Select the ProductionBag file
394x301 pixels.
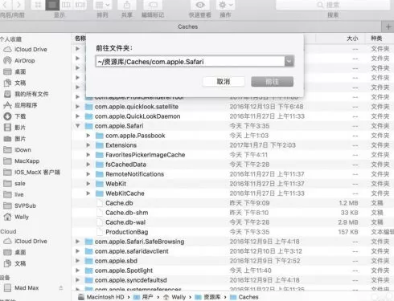(232, 232)
